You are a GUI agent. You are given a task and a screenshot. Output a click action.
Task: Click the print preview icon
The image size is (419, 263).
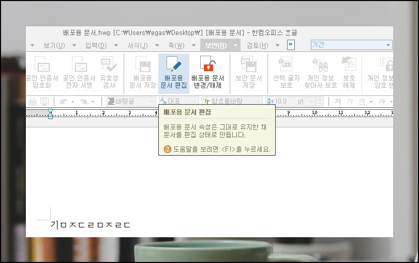pyautogui.click(x=44, y=102)
